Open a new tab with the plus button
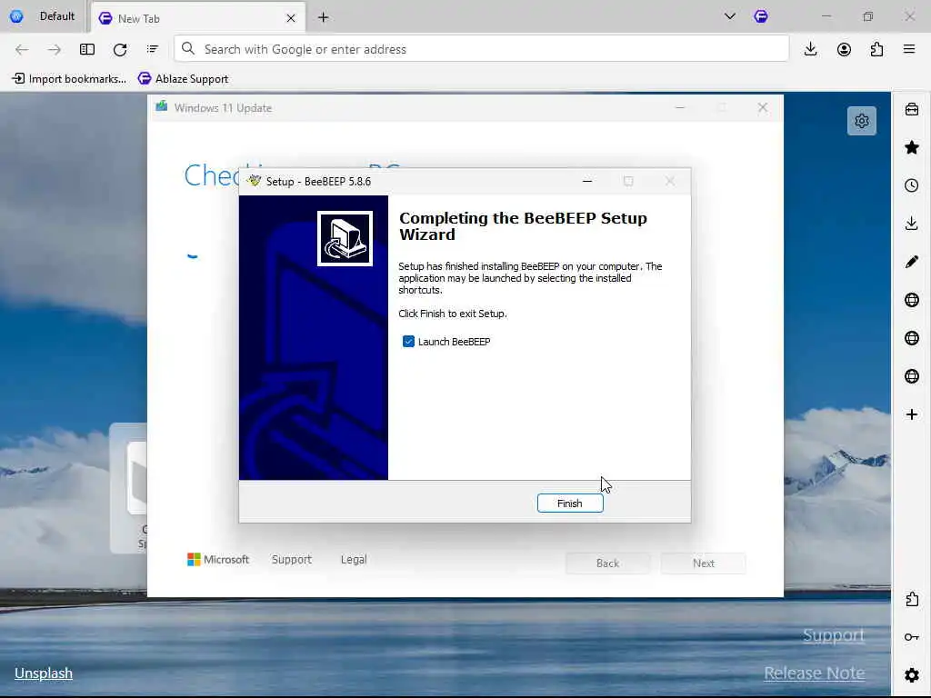Image resolution: width=931 pixels, height=698 pixels. (x=323, y=18)
